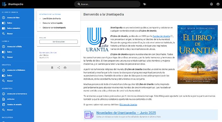Click the search magnifier icon in header
Image resolution: width=222 pixels, height=122 pixels.
79,4
